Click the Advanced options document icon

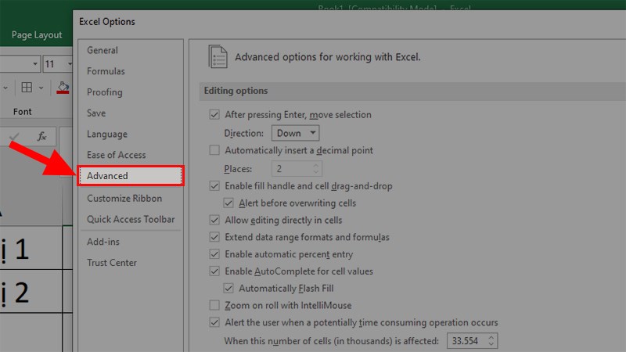coord(218,57)
